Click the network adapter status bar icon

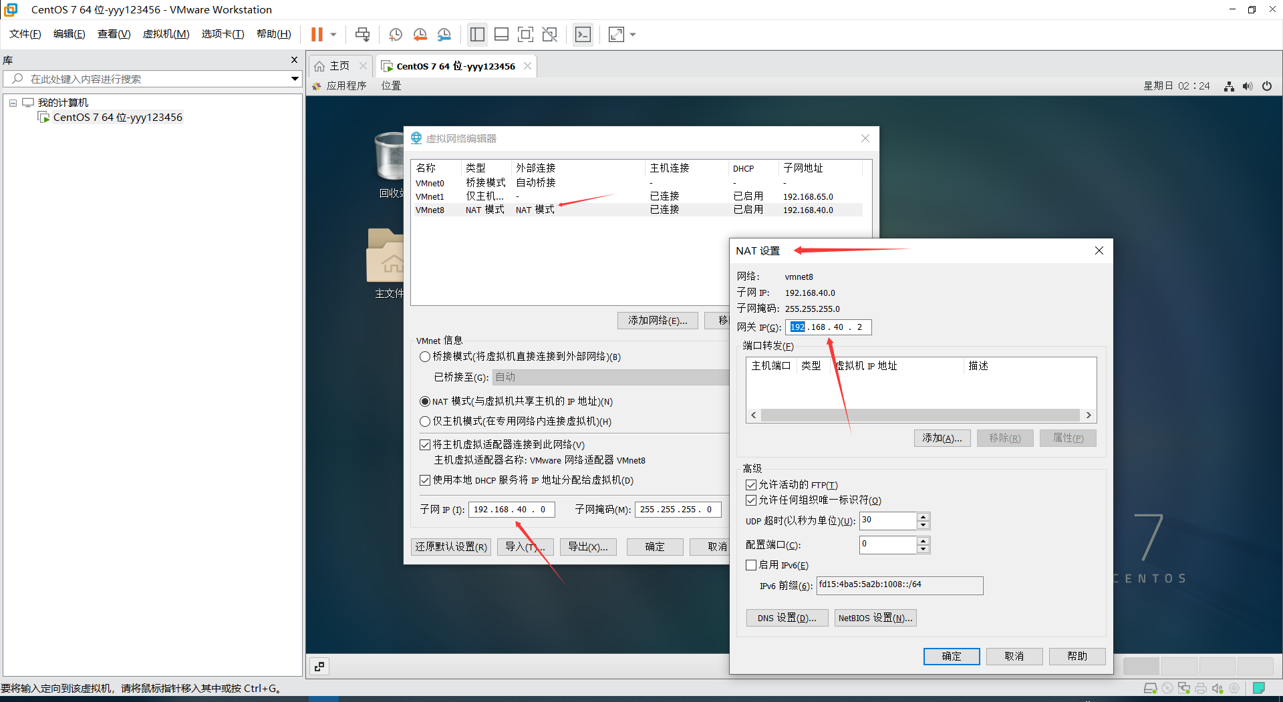coord(1184,689)
